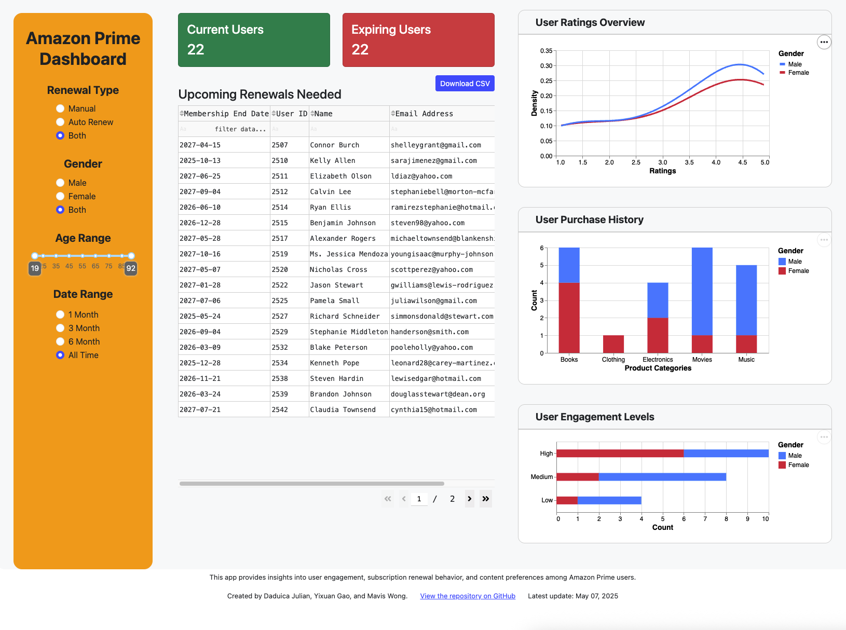846x630 pixels.
Task: Select Both under Renewal Type
Action: 60,135
